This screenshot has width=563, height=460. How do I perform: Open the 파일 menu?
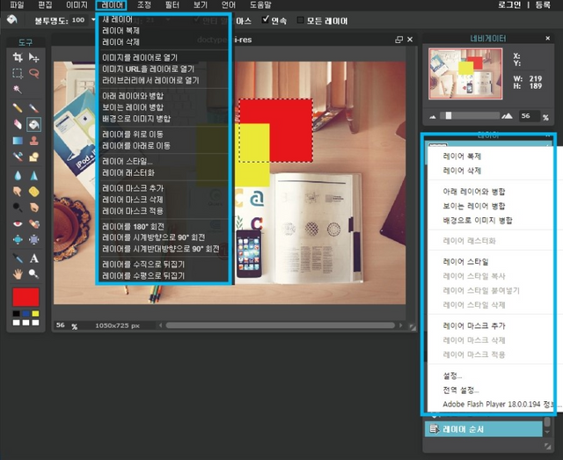click(16, 5)
